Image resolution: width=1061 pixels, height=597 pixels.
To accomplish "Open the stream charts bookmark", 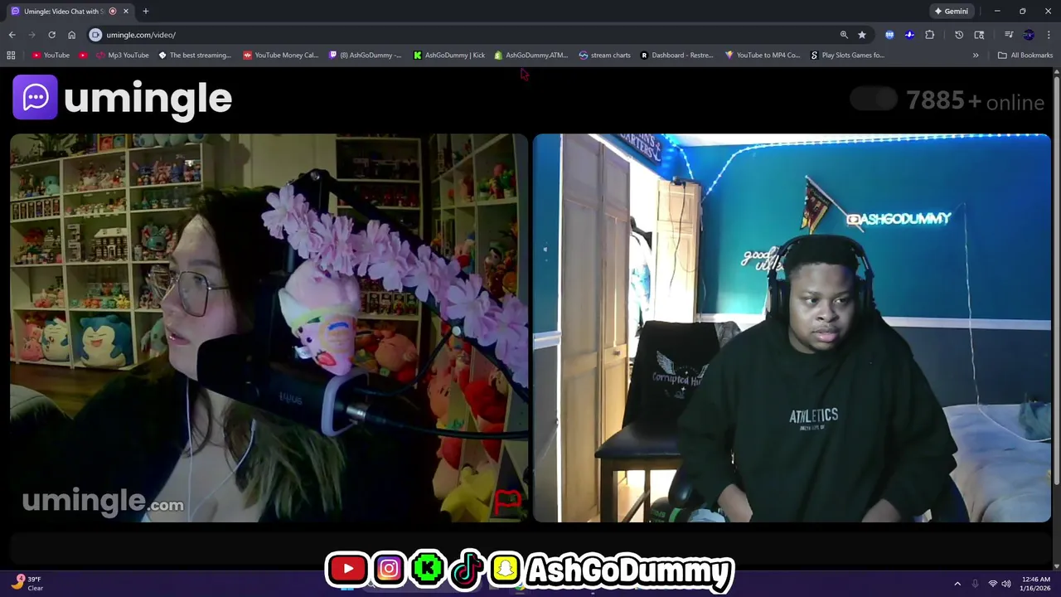I will [604, 56].
